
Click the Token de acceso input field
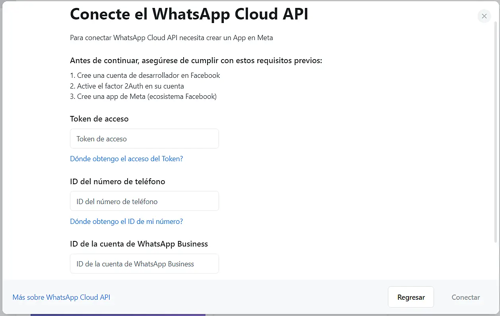pyautogui.click(x=144, y=139)
